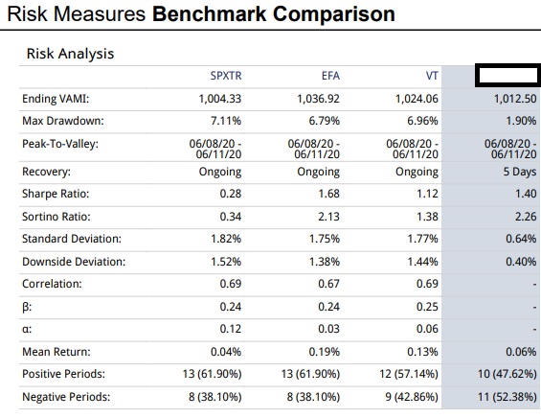Image resolution: width=541 pixels, height=418 pixels.
Task: Select the 5 Days recovery value
Action: 520,172
